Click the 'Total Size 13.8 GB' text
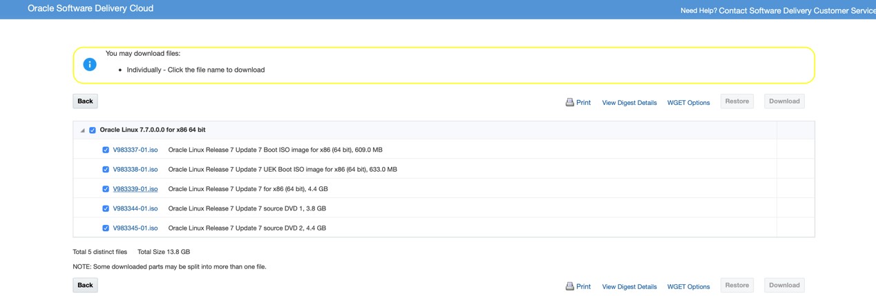 click(164, 252)
